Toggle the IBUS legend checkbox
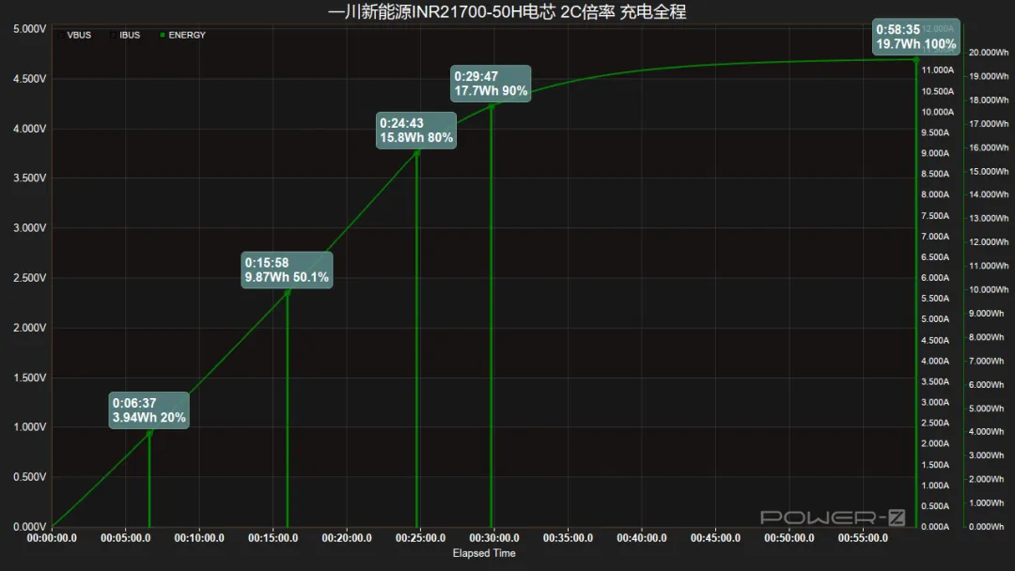Image resolution: width=1015 pixels, height=571 pixels. coord(114,35)
